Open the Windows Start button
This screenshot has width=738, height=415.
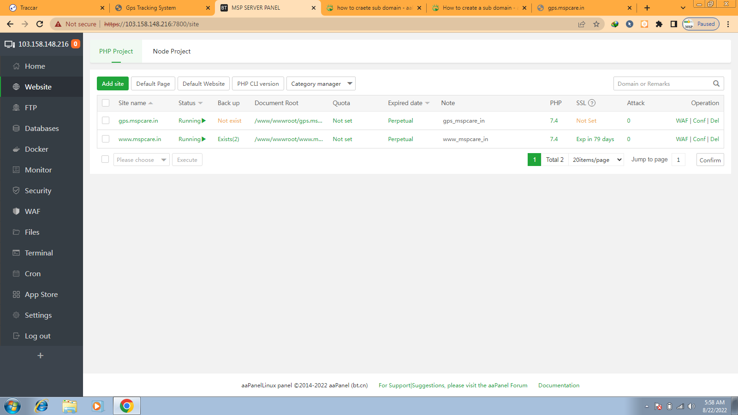coord(12,406)
